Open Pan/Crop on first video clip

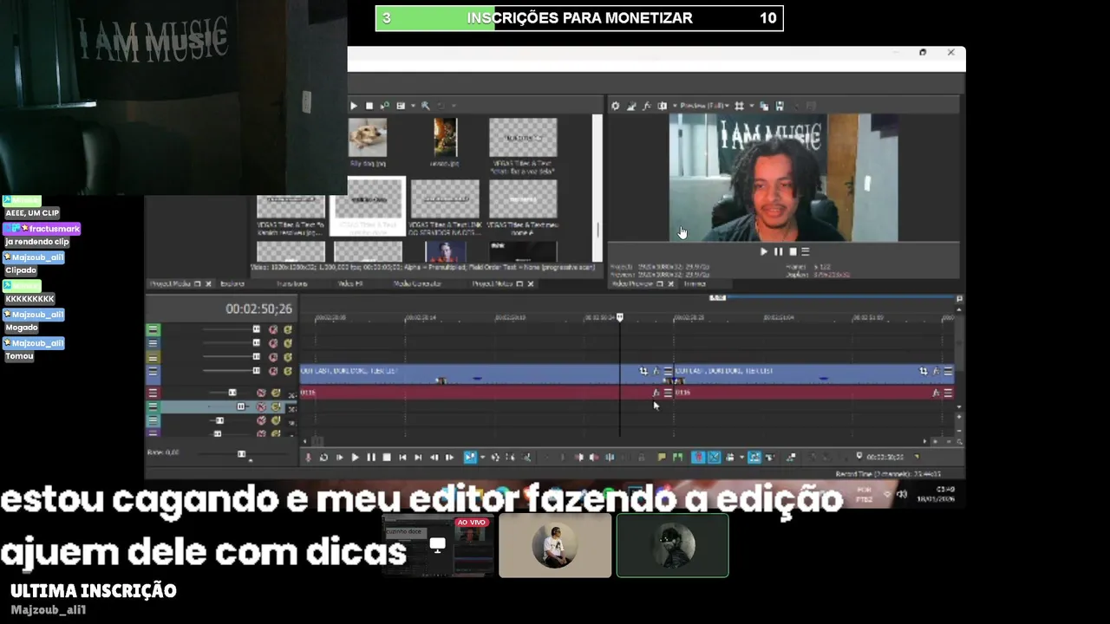click(x=643, y=371)
